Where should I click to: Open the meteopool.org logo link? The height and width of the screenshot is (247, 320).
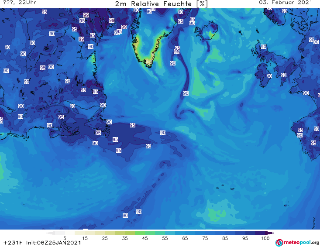(297, 243)
